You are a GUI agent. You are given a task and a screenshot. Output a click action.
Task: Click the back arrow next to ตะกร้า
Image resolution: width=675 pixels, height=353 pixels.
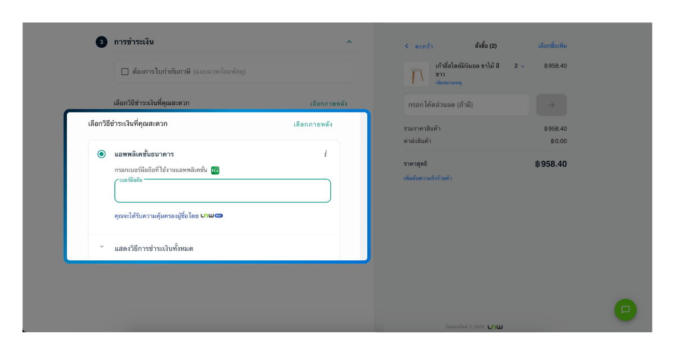click(x=407, y=46)
